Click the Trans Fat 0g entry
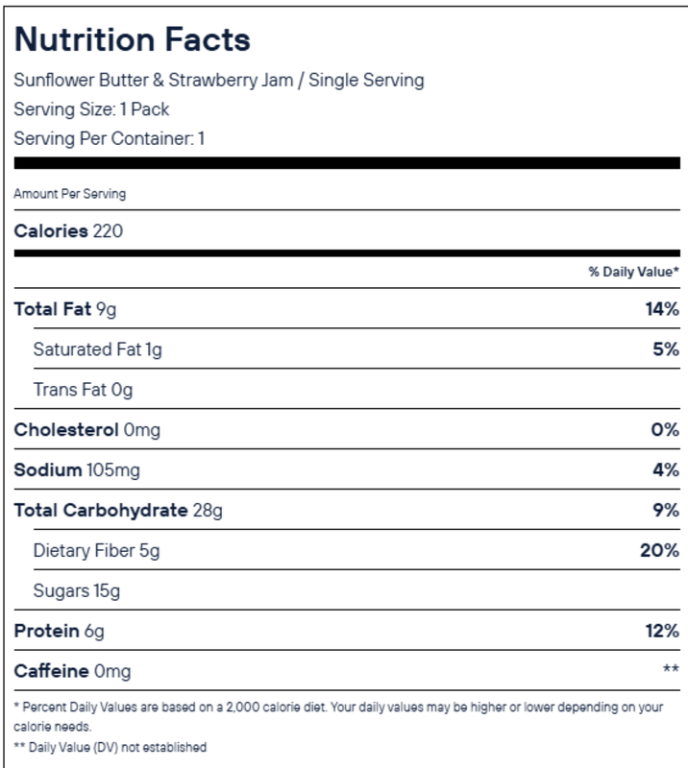688x768 pixels. click(83, 390)
